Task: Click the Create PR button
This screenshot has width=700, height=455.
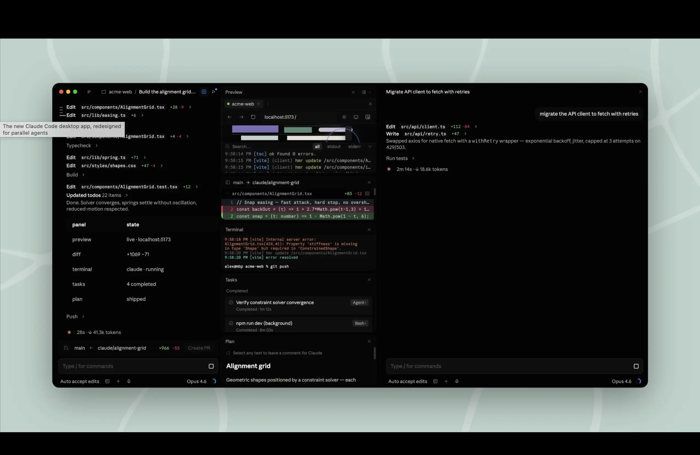Action: [199, 348]
